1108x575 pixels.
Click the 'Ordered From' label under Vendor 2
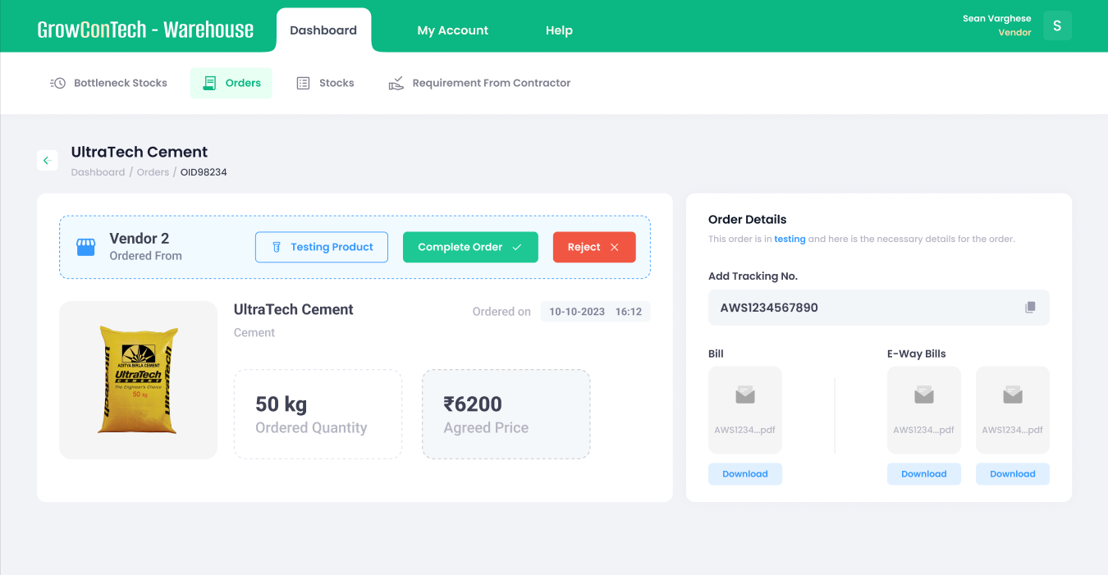point(146,256)
